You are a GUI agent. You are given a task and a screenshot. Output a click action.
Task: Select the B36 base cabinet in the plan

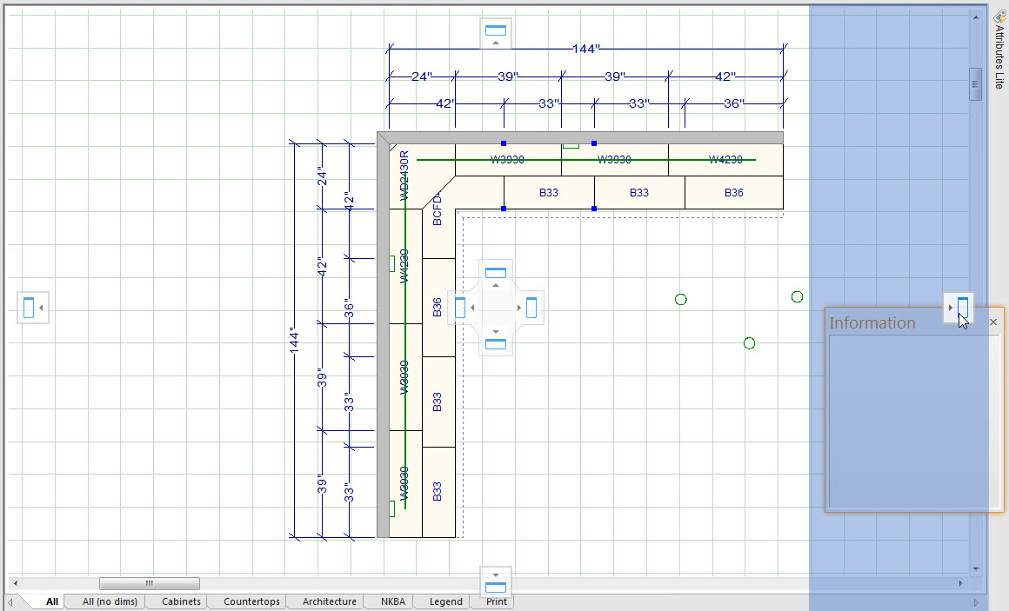tap(732, 190)
